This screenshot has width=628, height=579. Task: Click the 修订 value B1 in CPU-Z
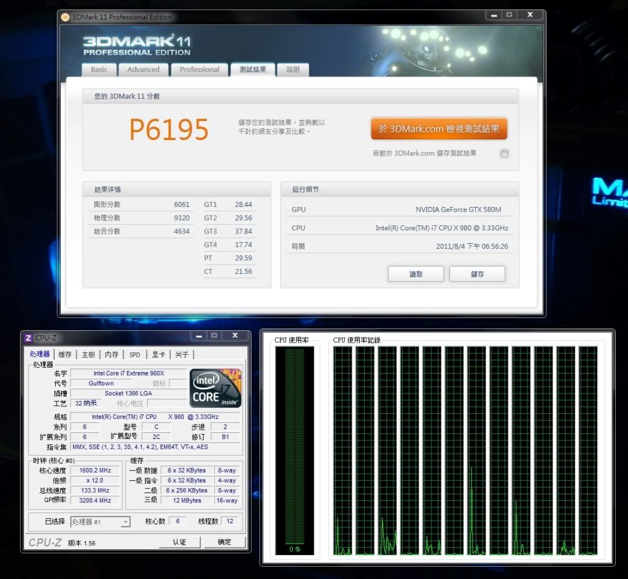[x=225, y=437]
